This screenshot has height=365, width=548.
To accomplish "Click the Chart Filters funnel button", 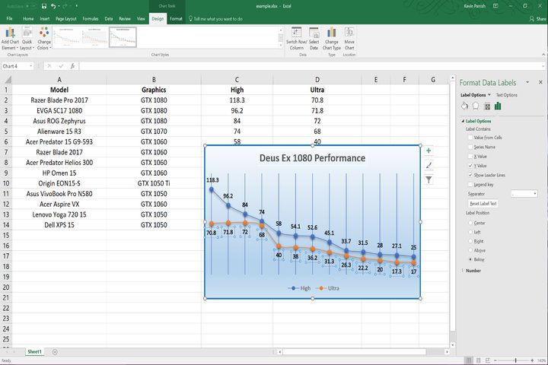I will coord(429,179).
